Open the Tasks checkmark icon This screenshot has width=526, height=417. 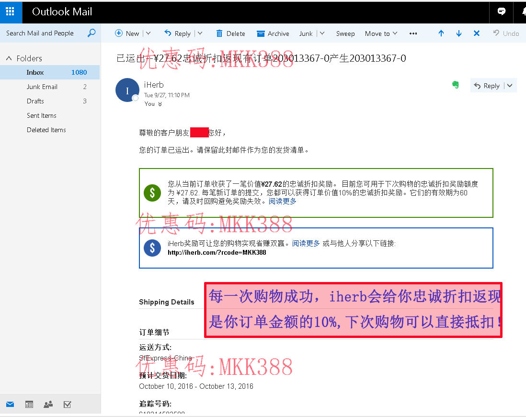point(67,404)
